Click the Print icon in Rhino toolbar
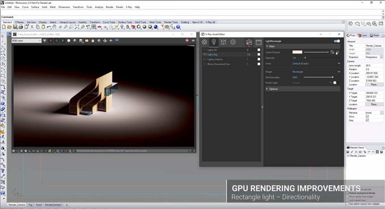Image resolution: width=385 pixels, height=209 pixels. click(x=21, y=27)
